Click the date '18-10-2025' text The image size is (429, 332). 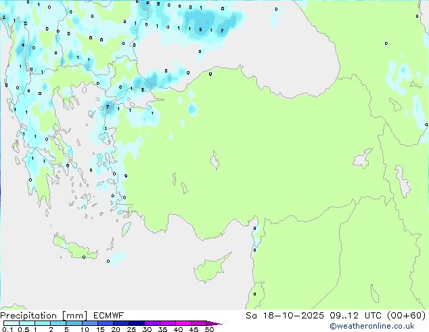pyautogui.click(x=293, y=316)
